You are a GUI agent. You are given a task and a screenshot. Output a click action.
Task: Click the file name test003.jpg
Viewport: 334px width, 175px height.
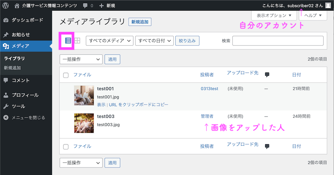pos(108,125)
